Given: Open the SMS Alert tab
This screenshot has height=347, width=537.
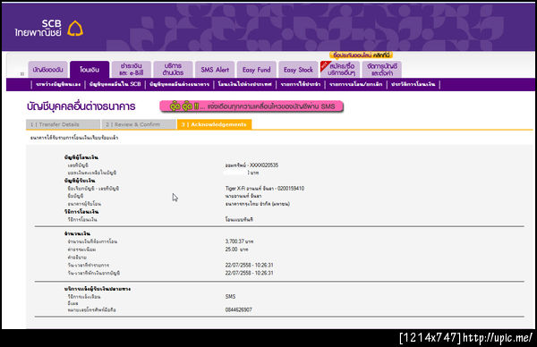Looking at the screenshot, I should (215, 70).
